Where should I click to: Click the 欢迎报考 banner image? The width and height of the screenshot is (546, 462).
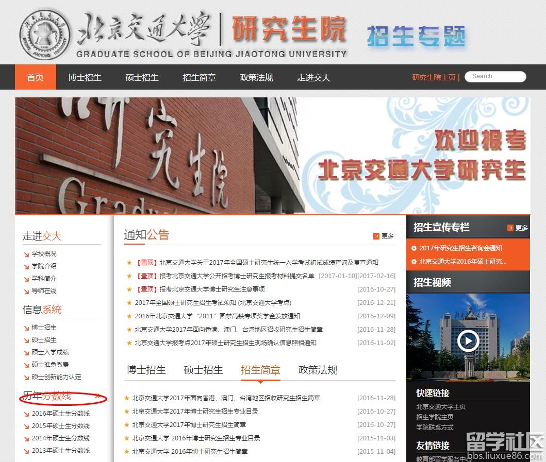tap(273, 156)
